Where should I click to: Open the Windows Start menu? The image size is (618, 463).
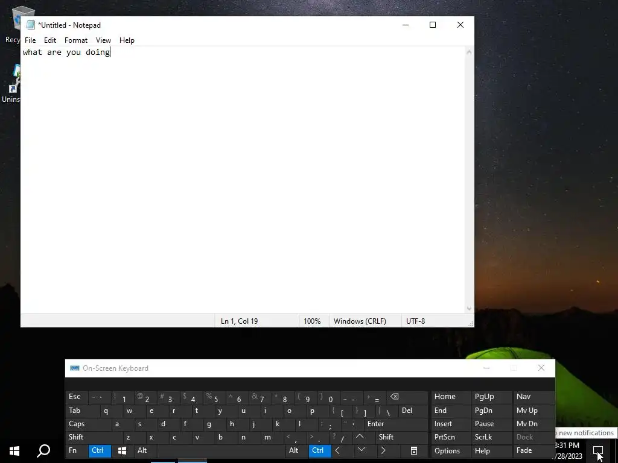click(x=14, y=451)
